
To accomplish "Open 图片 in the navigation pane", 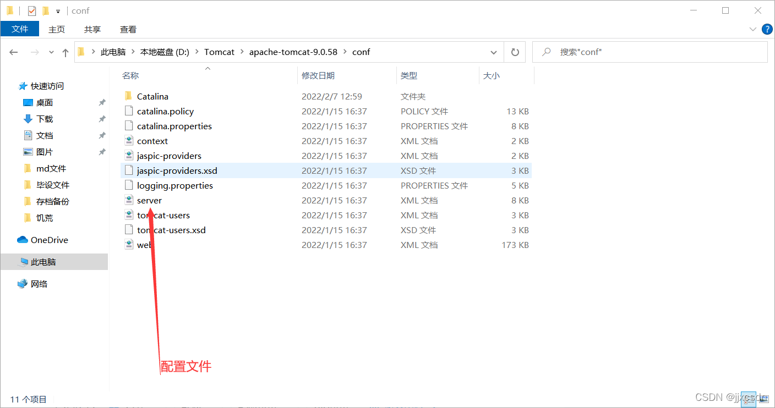I will click(45, 152).
